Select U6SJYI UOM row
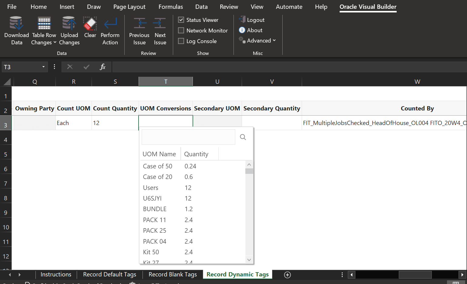The image size is (467, 284). (192, 198)
